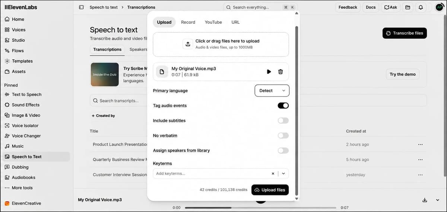Image resolution: width=447 pixels, height=212 pixels.
Task: Play My Original Voice.mp3 preview
Action: click(269, 72)
